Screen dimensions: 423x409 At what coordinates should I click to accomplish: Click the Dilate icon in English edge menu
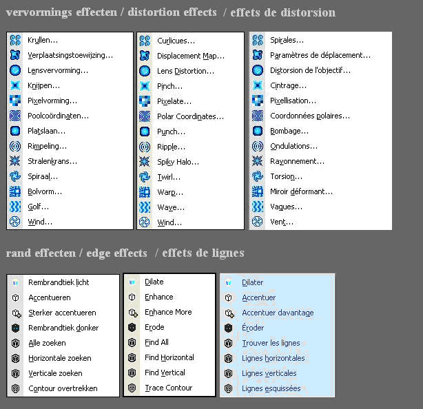(132, 282)
